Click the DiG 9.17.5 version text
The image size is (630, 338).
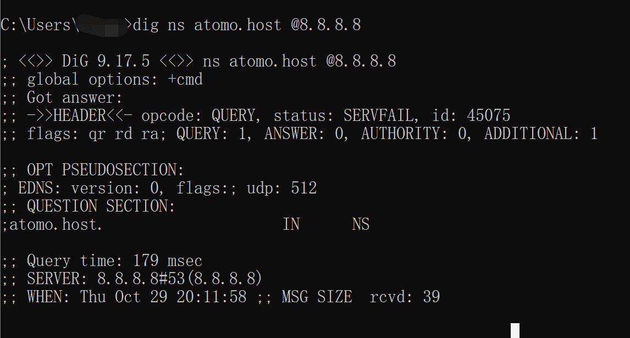[106, 61]
